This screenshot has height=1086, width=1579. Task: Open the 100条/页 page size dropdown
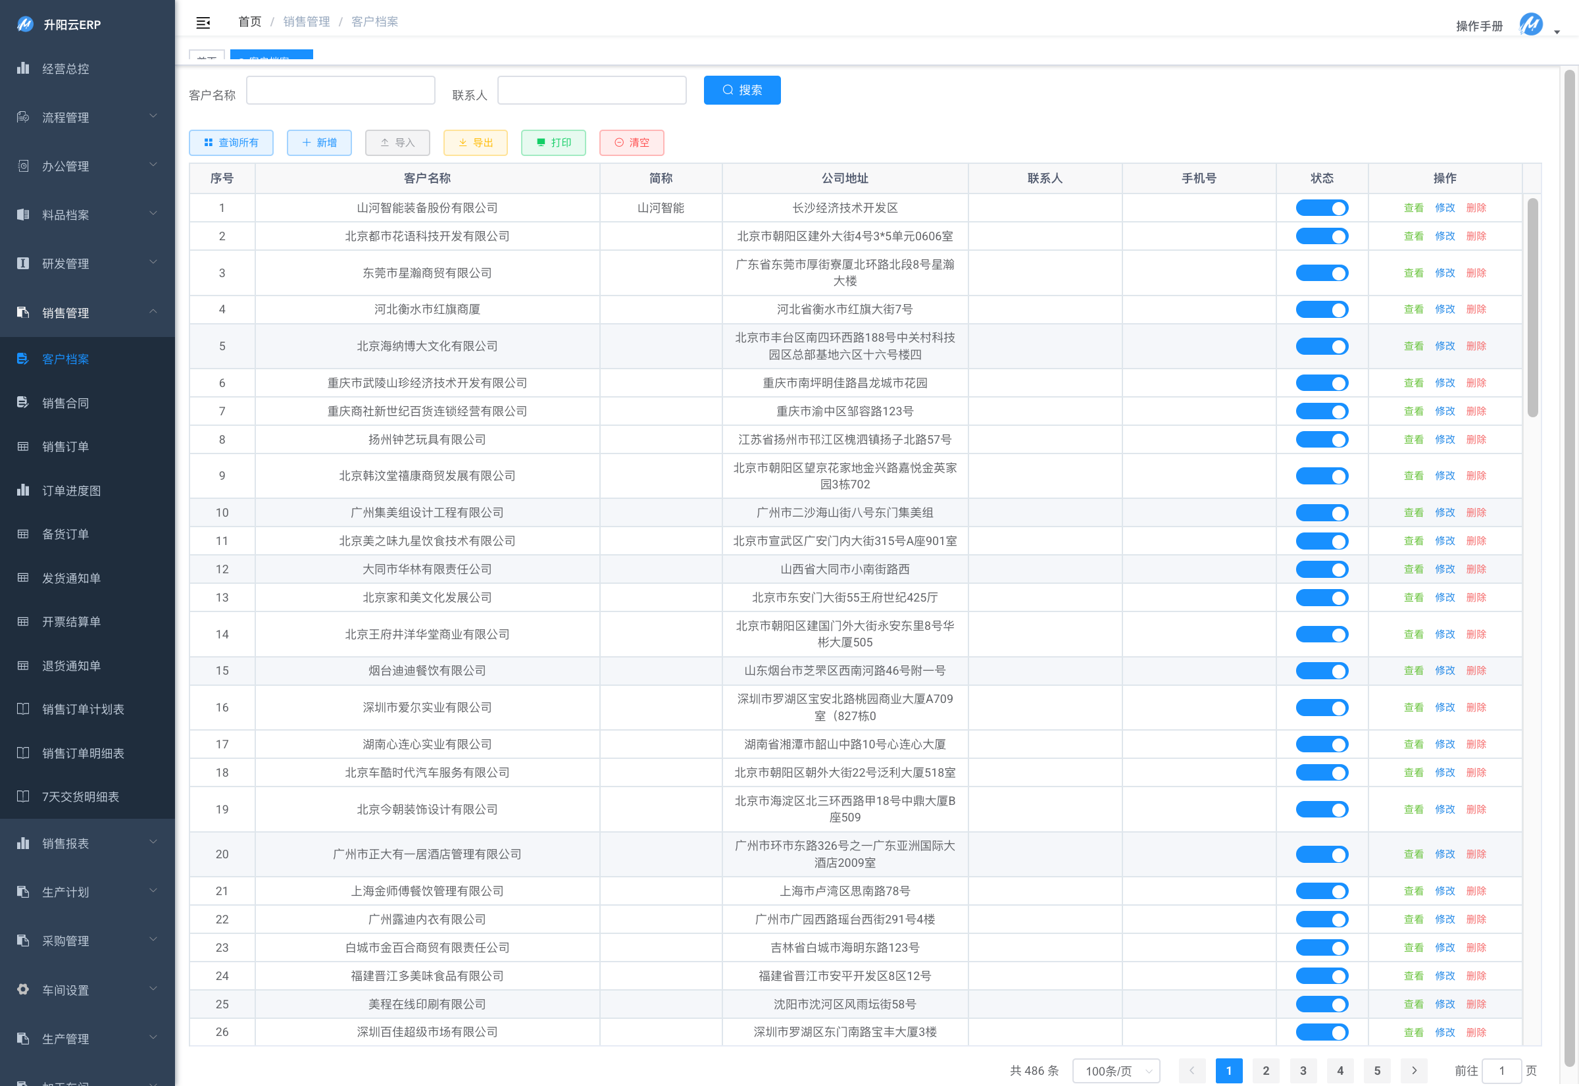click(1116, 1070)
